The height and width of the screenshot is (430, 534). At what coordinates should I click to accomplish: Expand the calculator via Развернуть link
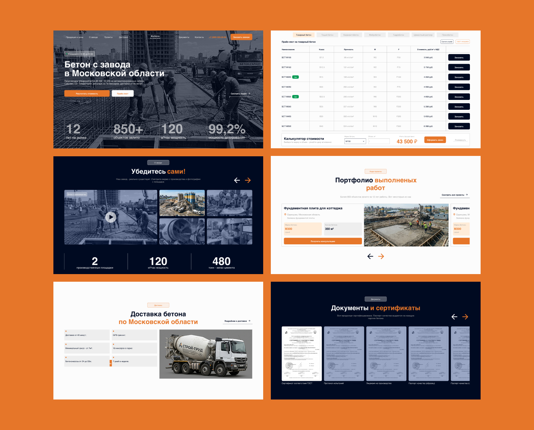pos(460,140)
